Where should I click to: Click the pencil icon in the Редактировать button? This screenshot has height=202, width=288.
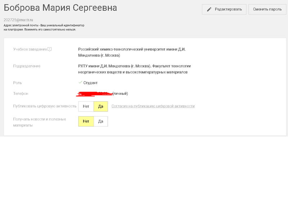coord(209,9)
